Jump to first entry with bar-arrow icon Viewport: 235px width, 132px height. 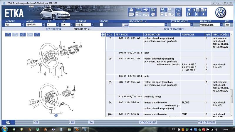click(x=189, y=14)
